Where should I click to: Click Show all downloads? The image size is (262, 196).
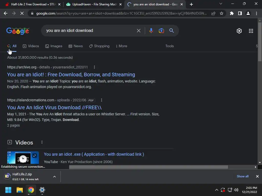pos(243,176)
